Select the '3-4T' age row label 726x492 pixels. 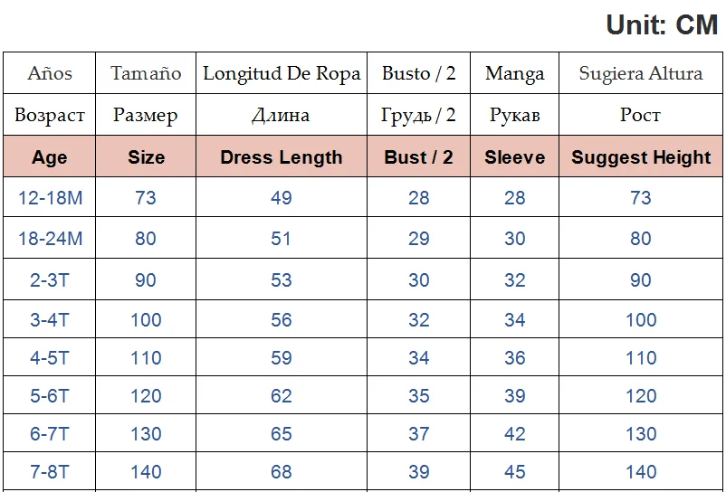(x=50, y=320)
